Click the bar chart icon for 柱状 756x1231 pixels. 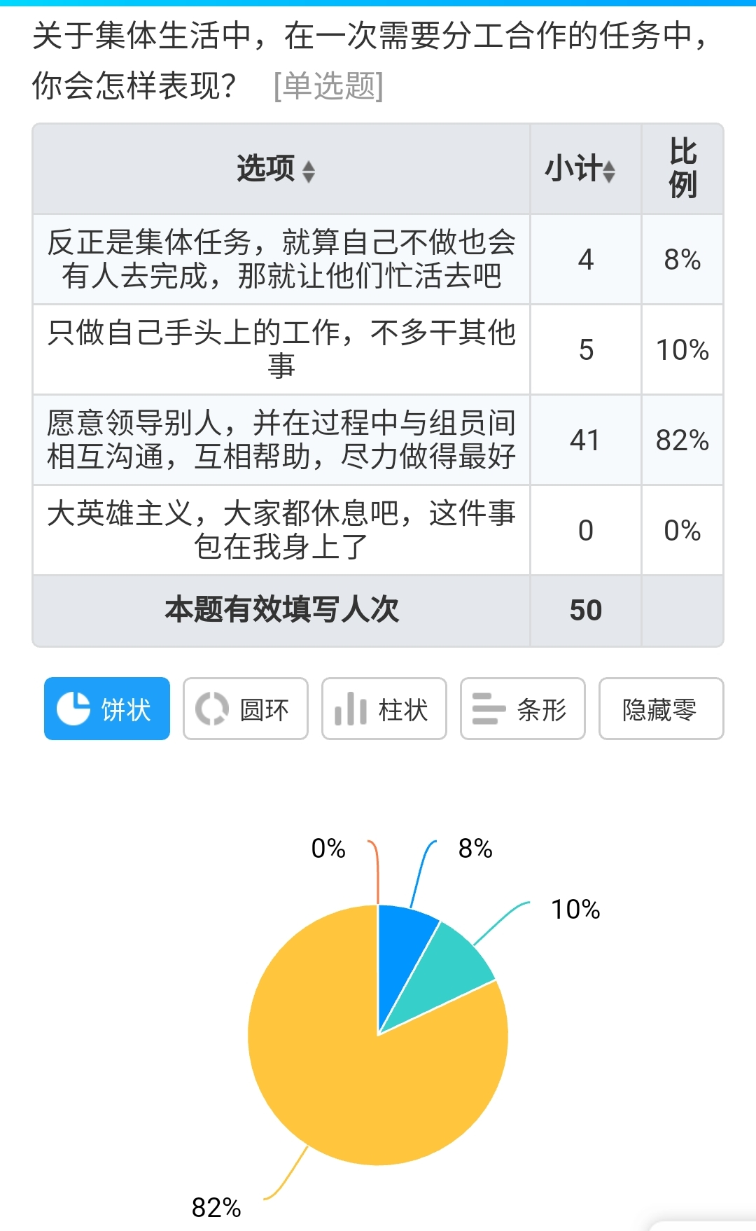tap(350, 709)
